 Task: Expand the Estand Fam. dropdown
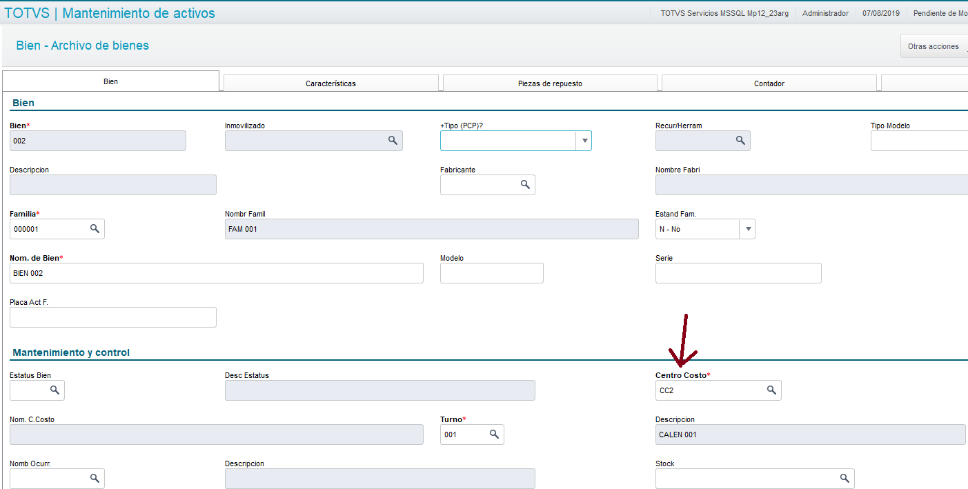tap(747, 229)
